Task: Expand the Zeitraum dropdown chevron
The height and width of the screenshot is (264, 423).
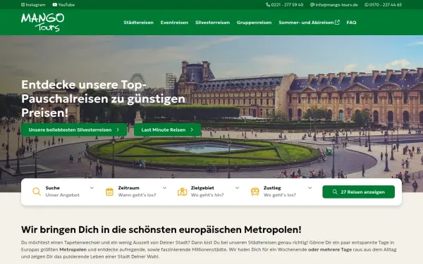Action: pos(164,188)
